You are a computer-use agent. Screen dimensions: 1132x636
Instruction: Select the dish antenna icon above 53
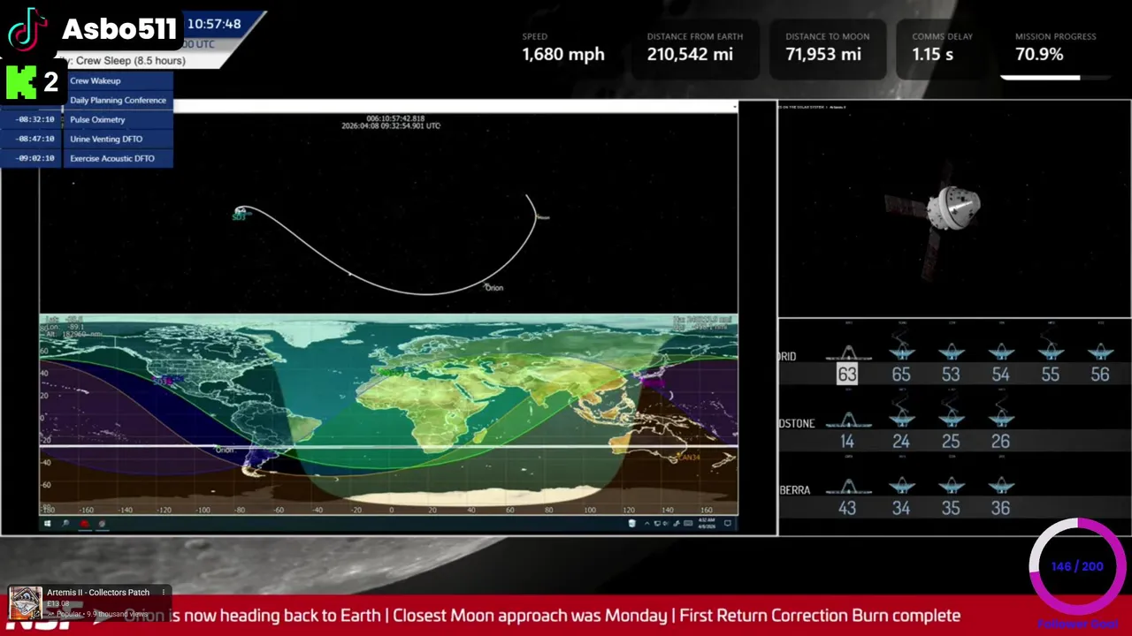[951, 351]
